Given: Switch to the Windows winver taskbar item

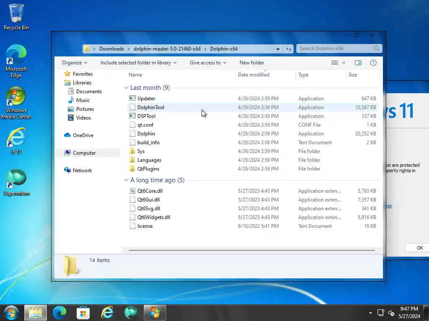Looking at the screenshot, I should point(155,313).
